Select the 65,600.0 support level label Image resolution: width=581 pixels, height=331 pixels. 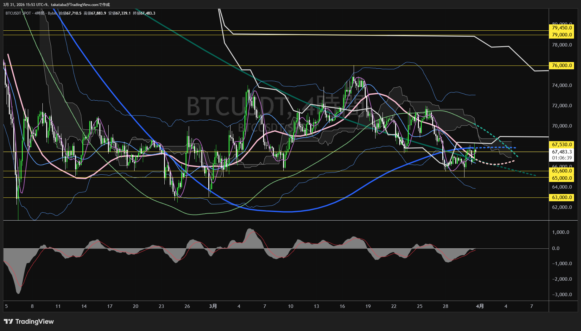point(562,171)
